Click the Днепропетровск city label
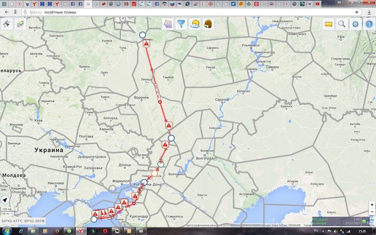This screenshot has height=235, width=376. 92,157
